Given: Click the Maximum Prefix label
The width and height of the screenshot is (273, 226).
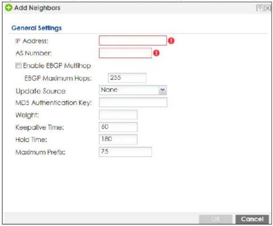Looking at the screenshot, I should coord(41,152).
